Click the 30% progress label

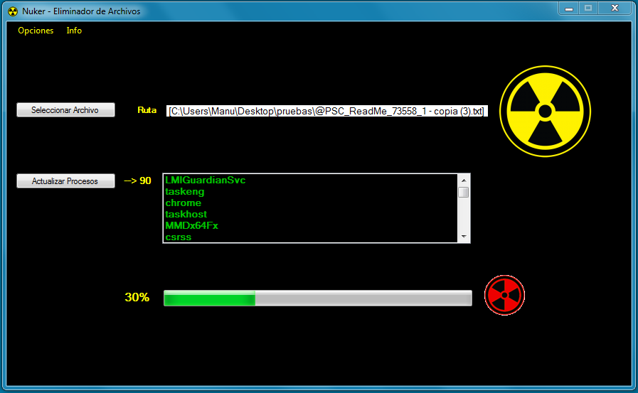point(137,297)
